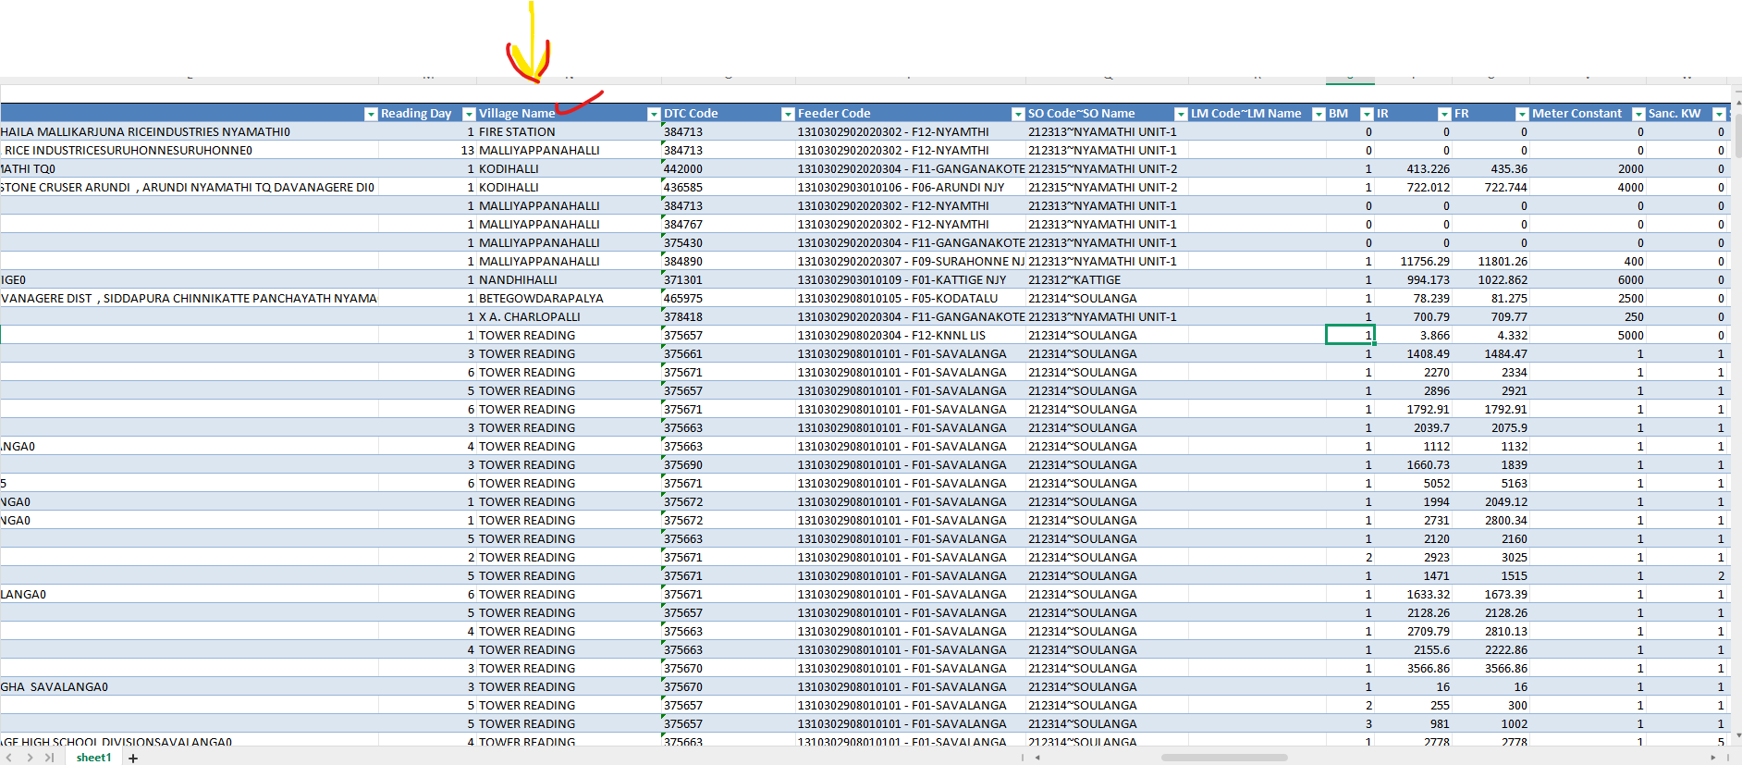This screenshot has width=1742, height=765.
Task: Expand the DTC Code filter arrow
Action: point(788,114)
